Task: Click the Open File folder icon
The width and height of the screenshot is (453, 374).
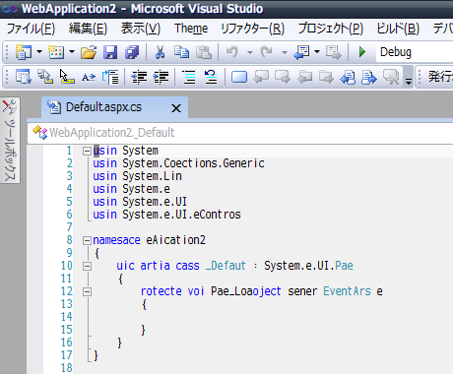Action: (89, 52)
